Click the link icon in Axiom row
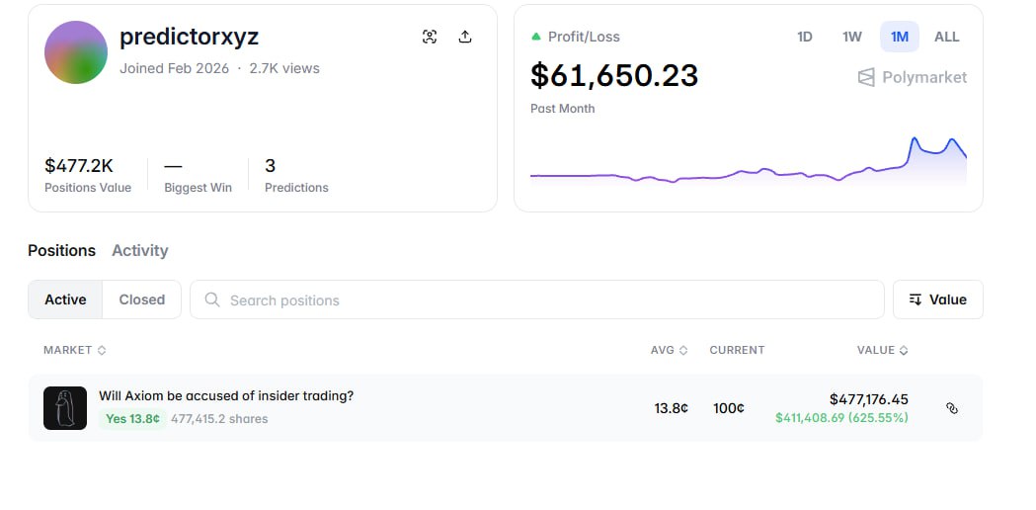Image resolution: width=1036 pixels, height=510 pixels. [x=951, y=408]
